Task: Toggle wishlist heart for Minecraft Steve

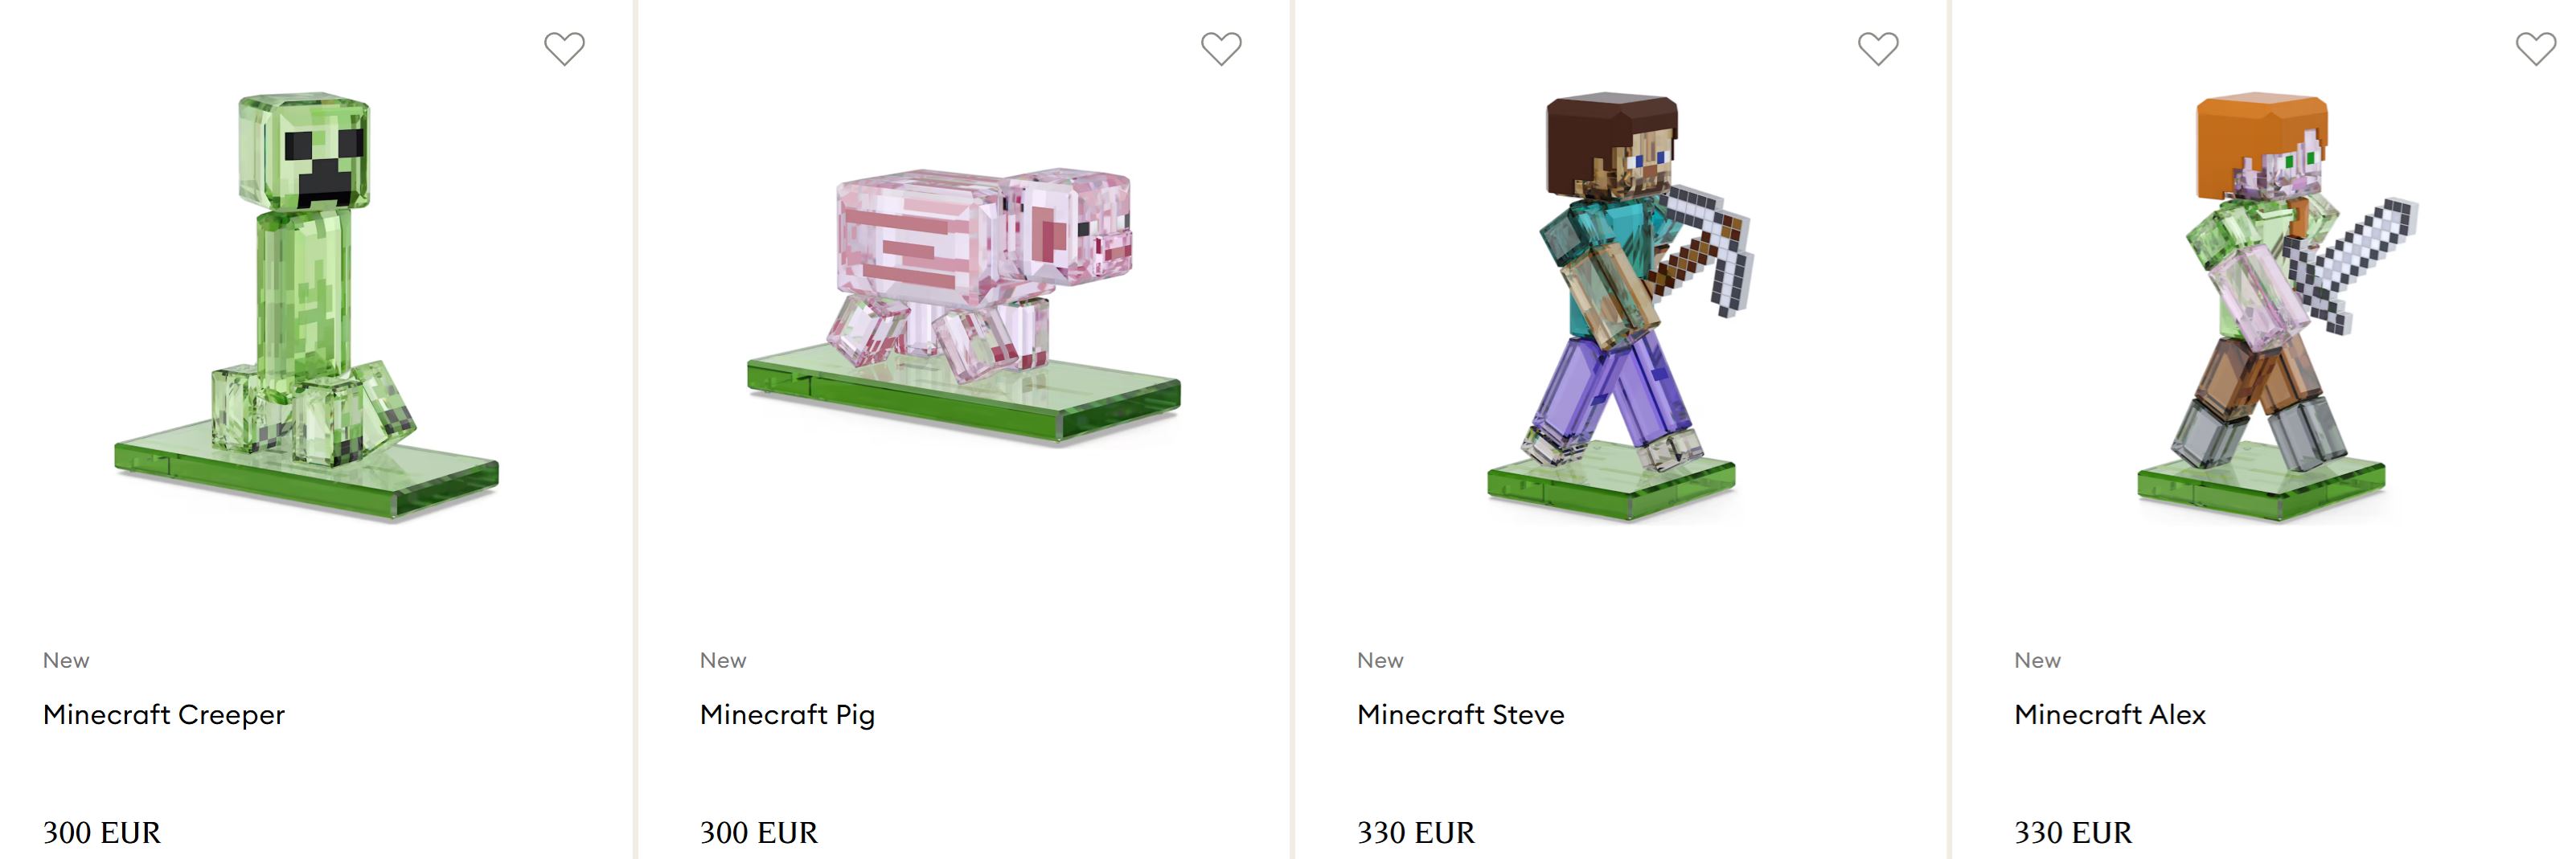Action: pos(1878,48)
